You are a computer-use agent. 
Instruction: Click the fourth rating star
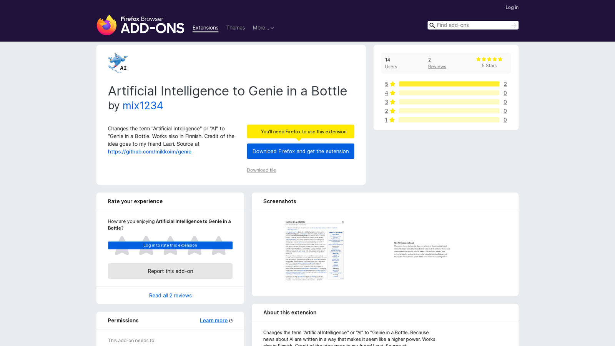click(194, 245)
